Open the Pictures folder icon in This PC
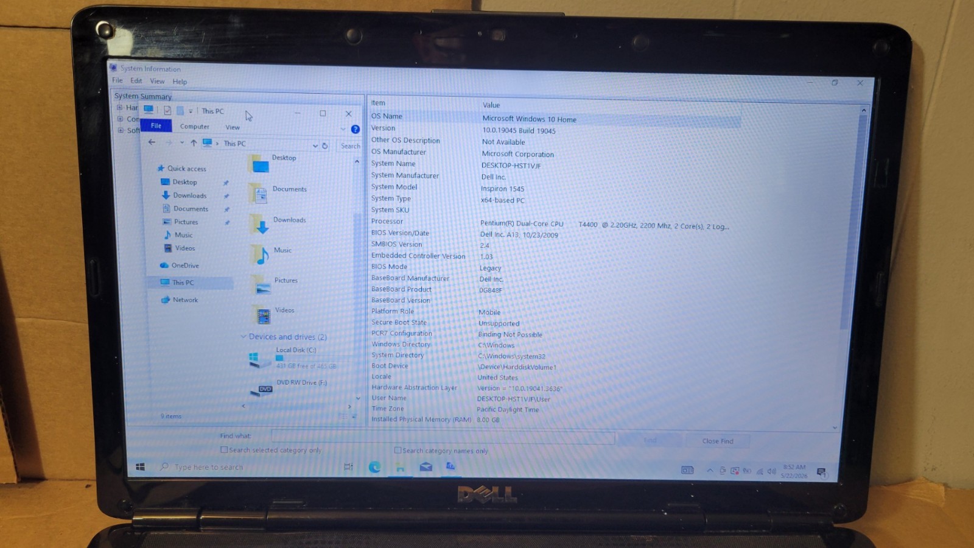Screen dimensions: 974x548 (262, 285)
